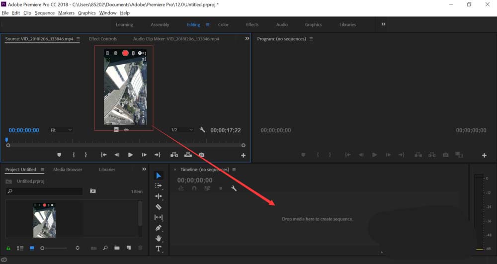Screen dimensions: 497x264
Task: Switch to the Effect Controls tab
Action: [103, 39]
